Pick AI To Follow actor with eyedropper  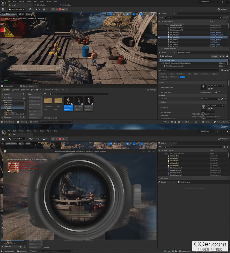[222, 99]
